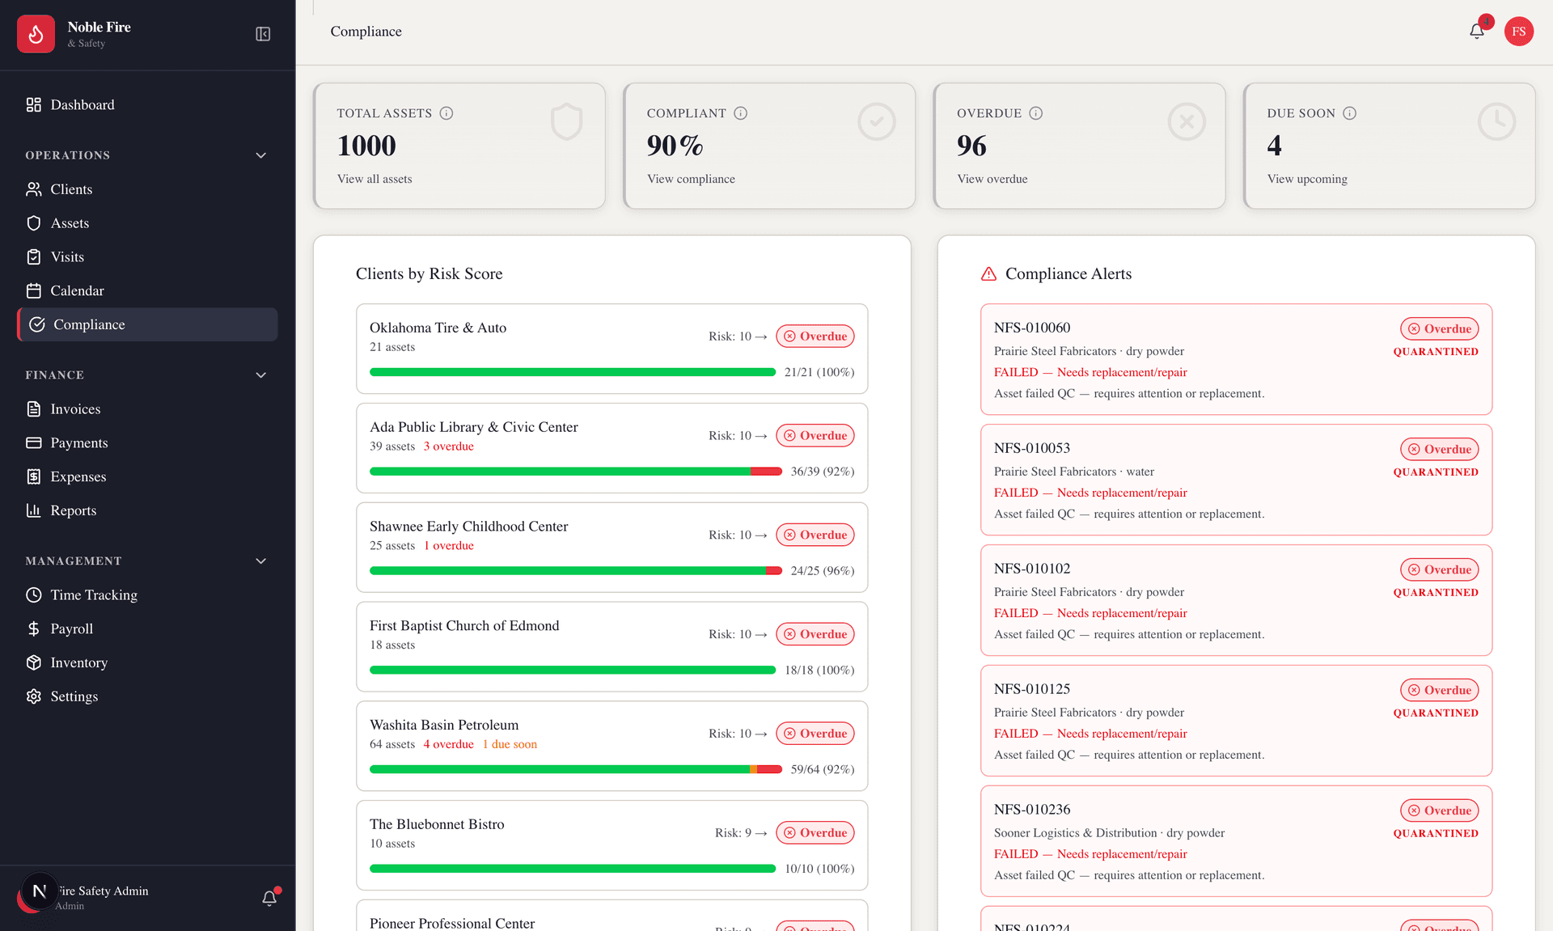The height and width of the screenshot is (931, 1553).
Task: Click Washita Basin Petroleum's compliance progress bar
Action: [574, 769]
